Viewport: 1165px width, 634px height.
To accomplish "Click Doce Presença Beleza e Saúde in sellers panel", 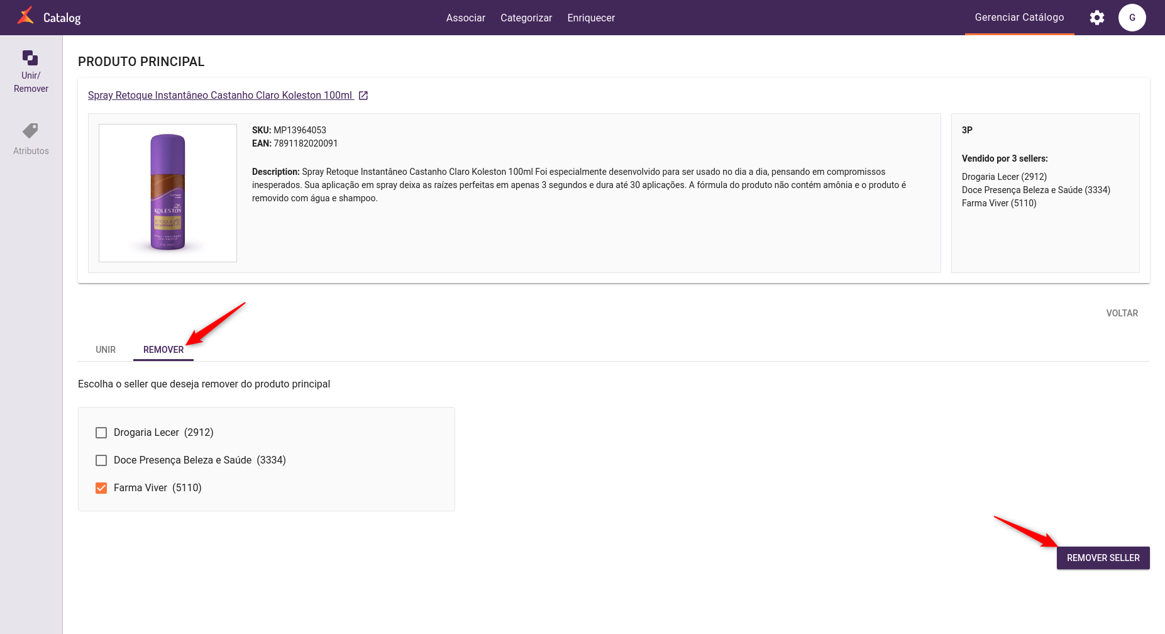I will [1036, 190].
